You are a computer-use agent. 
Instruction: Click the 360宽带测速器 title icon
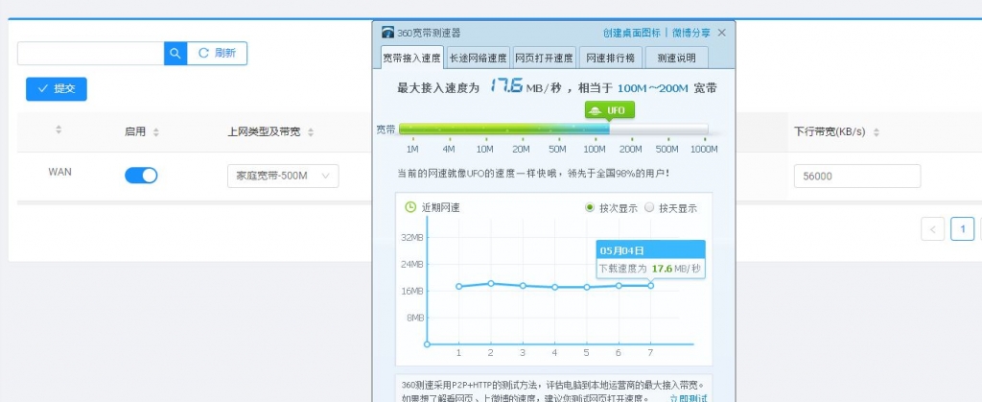click(388, 33)
